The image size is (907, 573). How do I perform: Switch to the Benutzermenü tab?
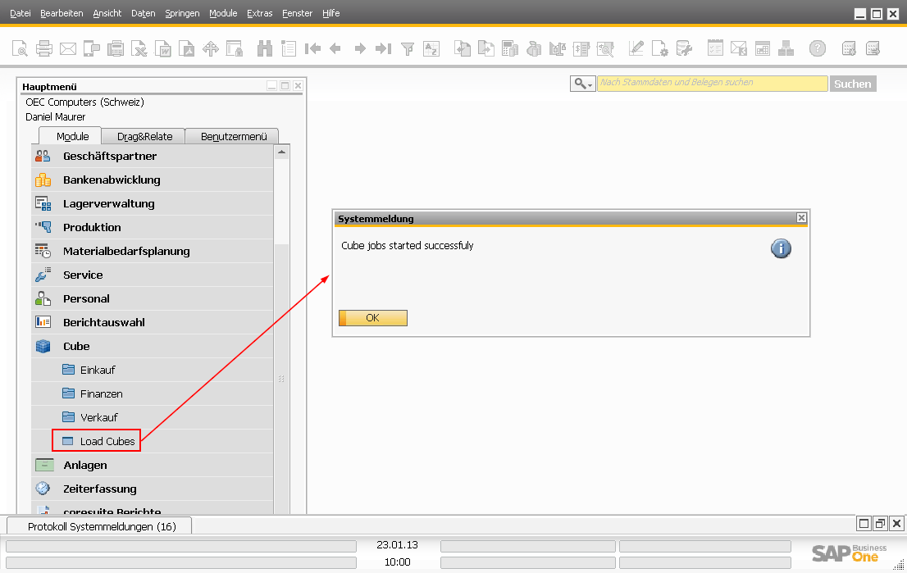coord(233,136)
